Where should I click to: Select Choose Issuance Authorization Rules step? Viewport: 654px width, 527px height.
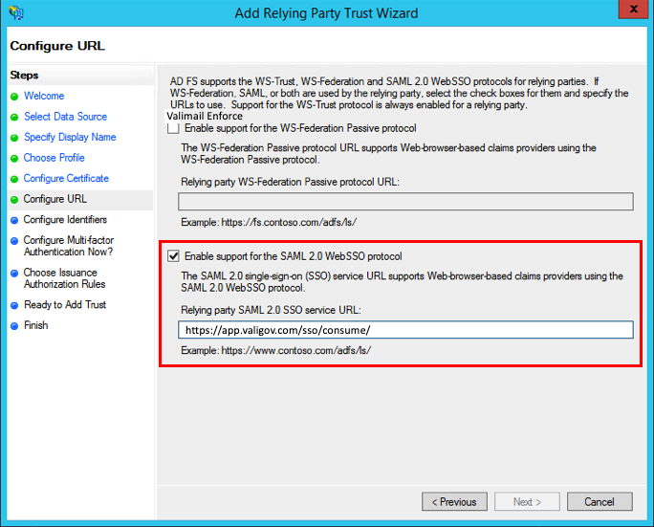(65, 278)
